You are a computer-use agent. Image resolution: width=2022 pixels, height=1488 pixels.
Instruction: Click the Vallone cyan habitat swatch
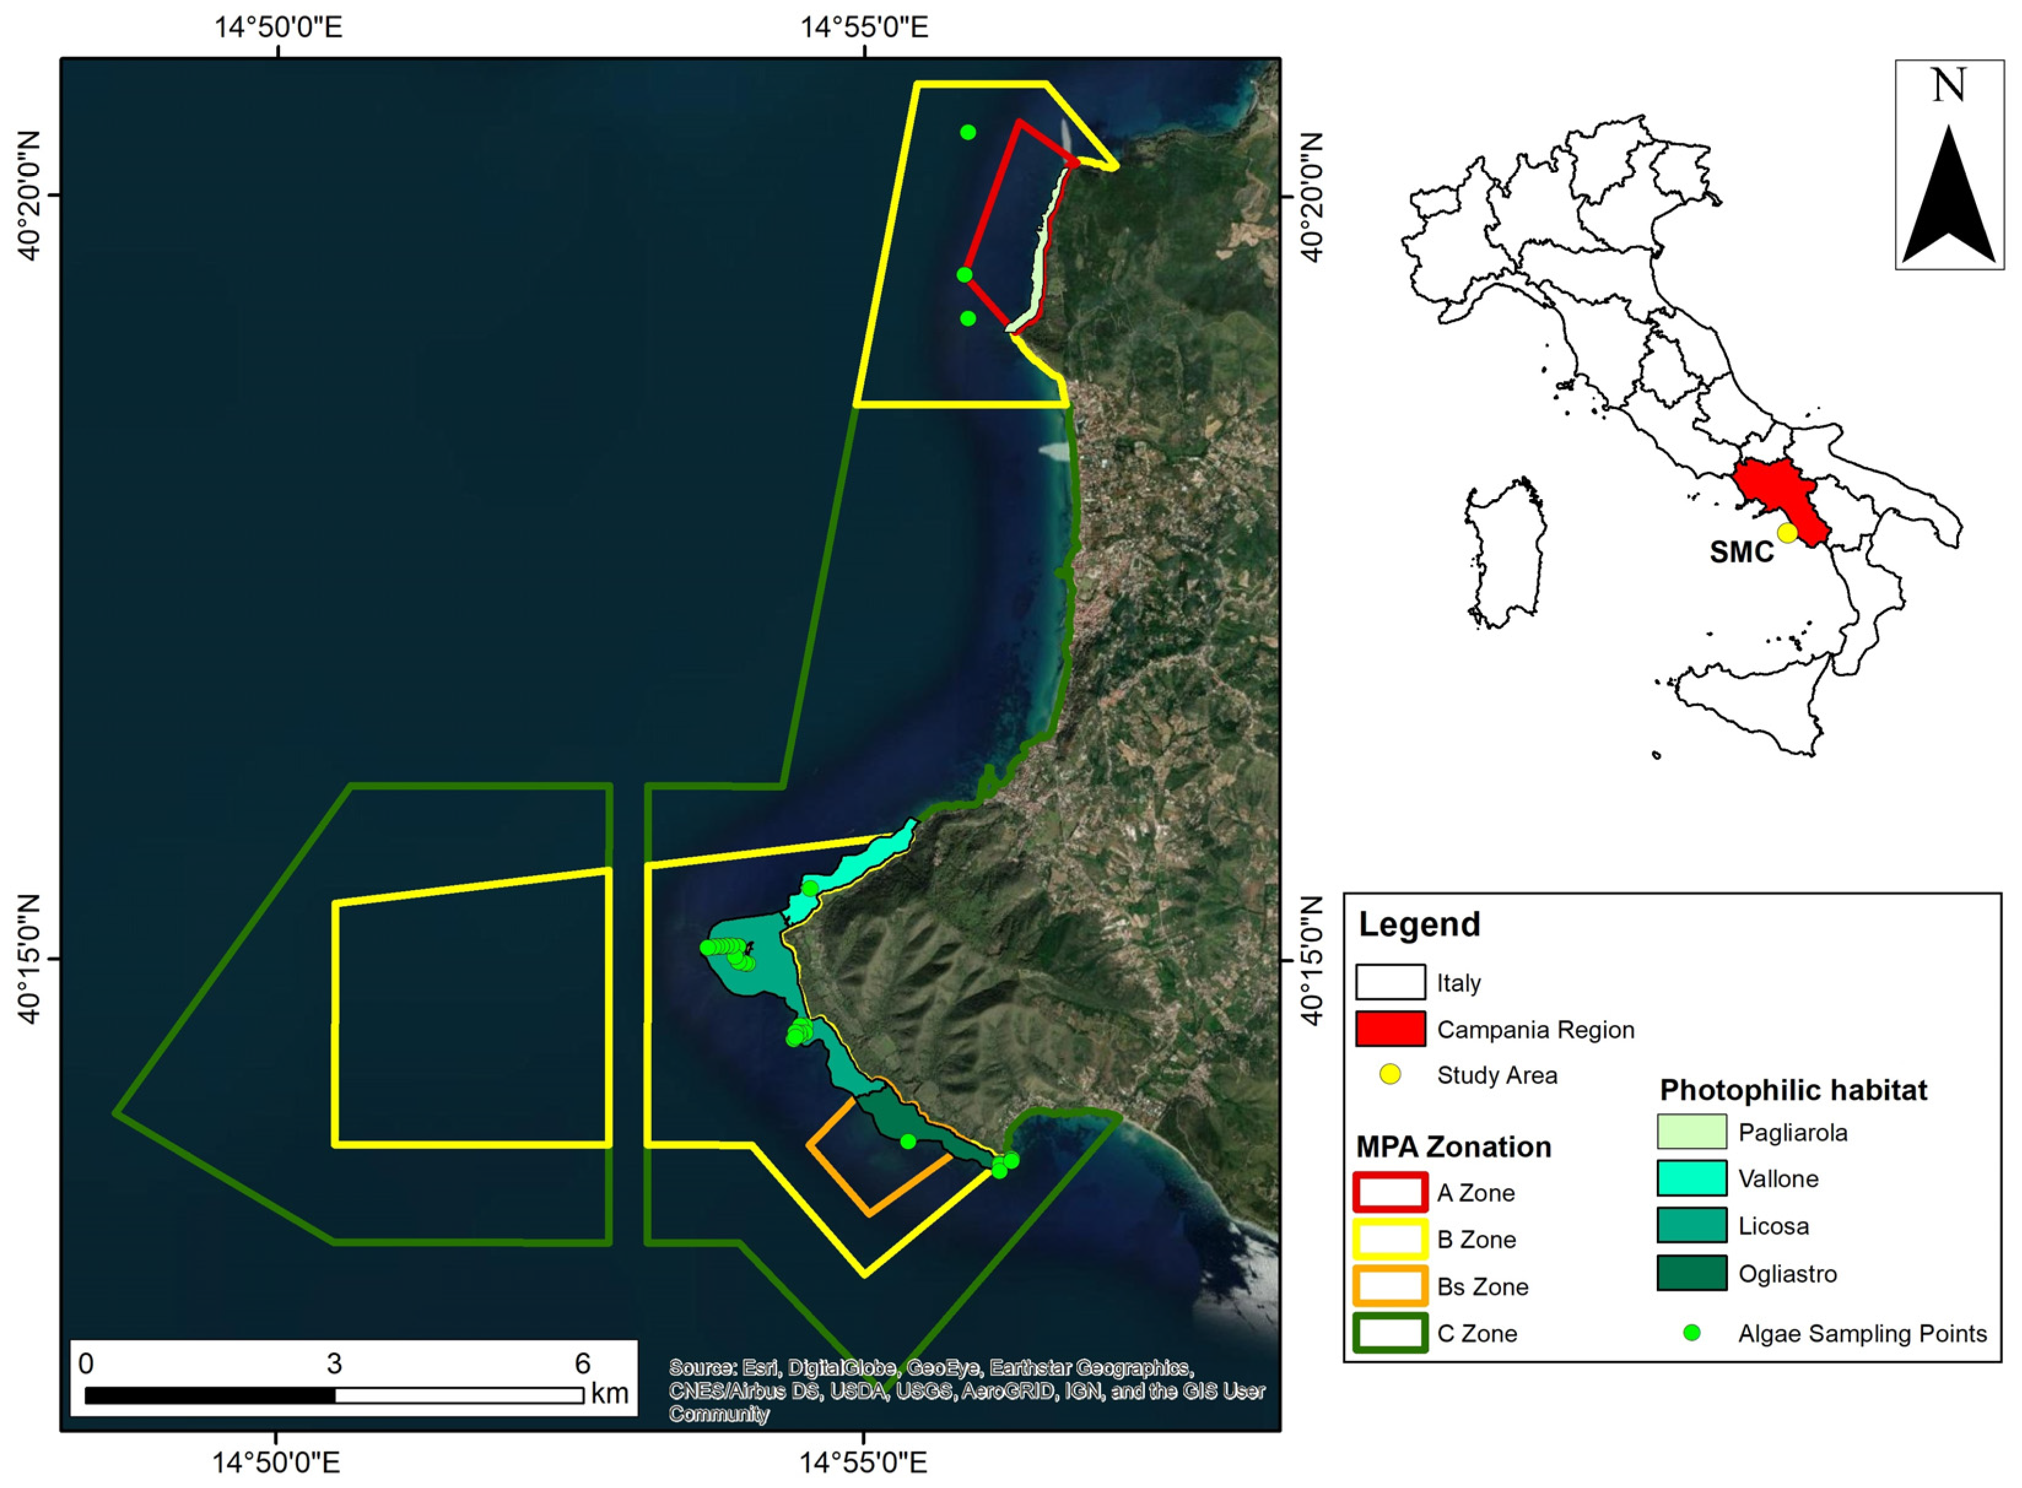[1691, 1178]
